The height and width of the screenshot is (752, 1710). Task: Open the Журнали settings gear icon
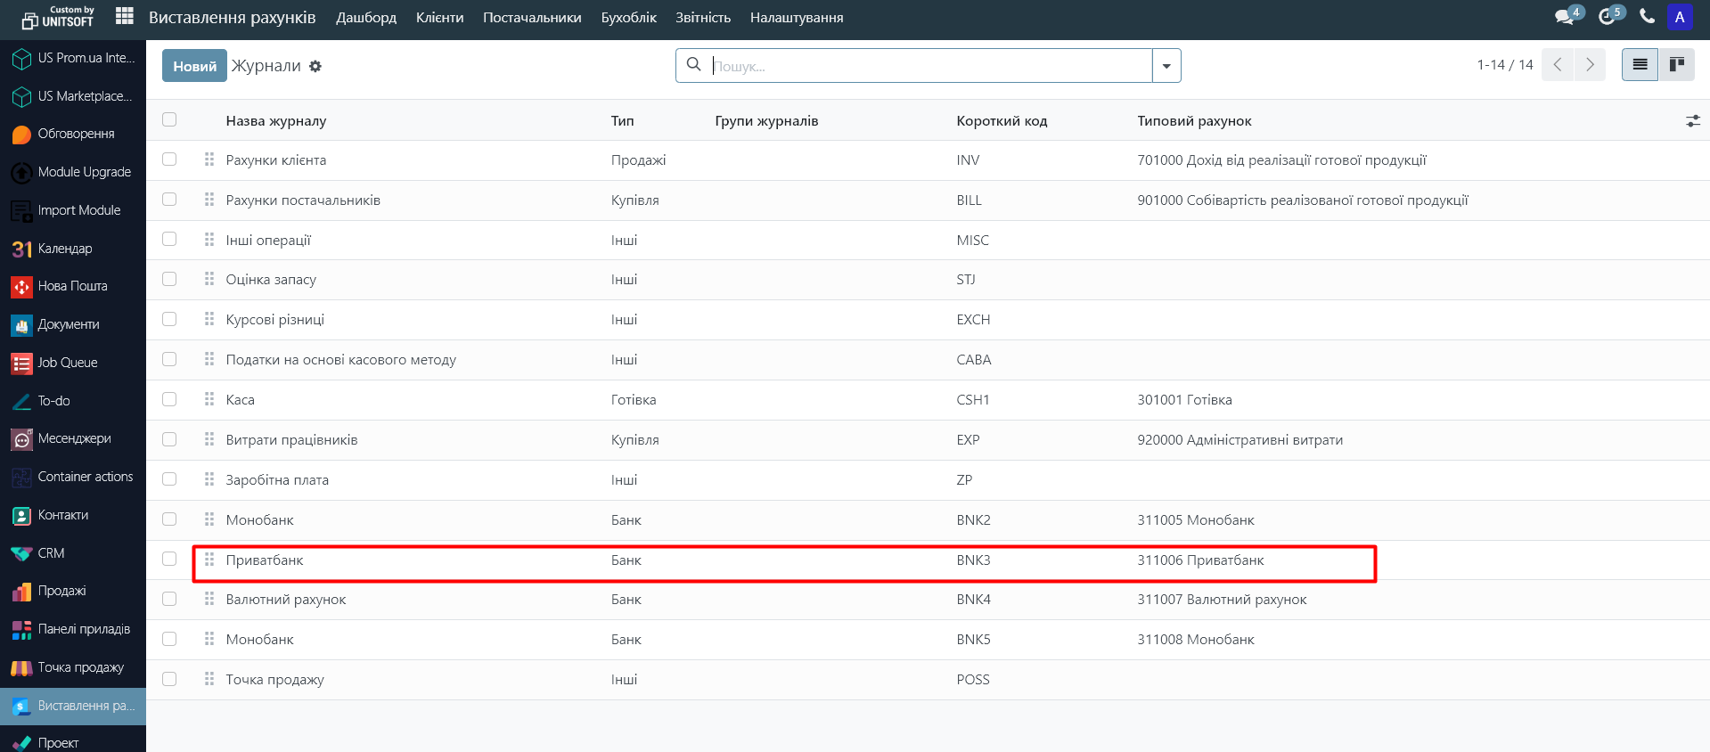click(x=315, y=67)
